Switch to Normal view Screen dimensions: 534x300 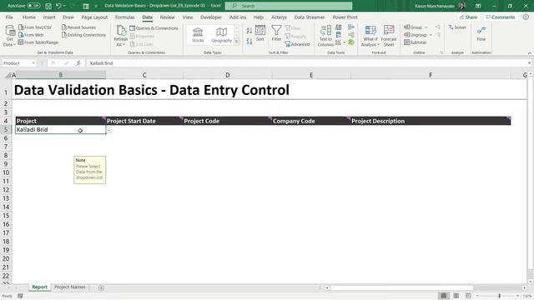click(443, 296)
